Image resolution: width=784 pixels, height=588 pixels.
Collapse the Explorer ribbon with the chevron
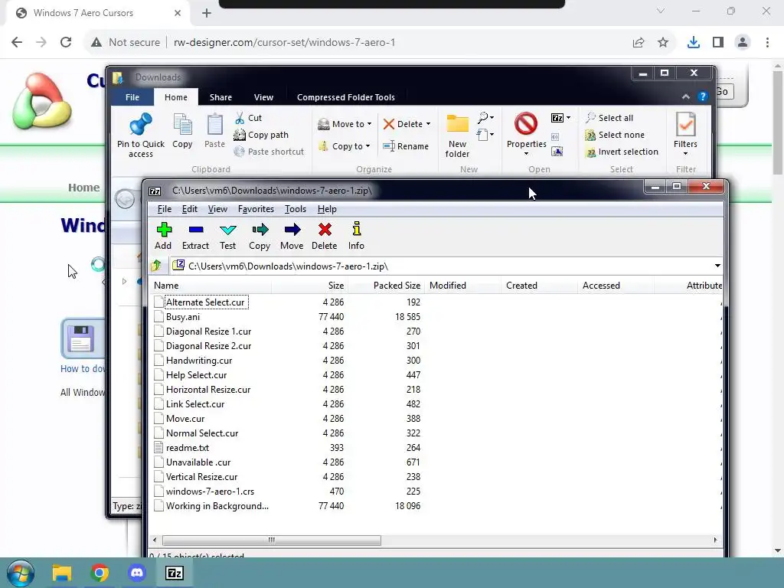686,97
